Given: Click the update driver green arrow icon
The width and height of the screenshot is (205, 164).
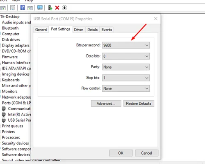Looking at the screenshot, I should point(50,8).
